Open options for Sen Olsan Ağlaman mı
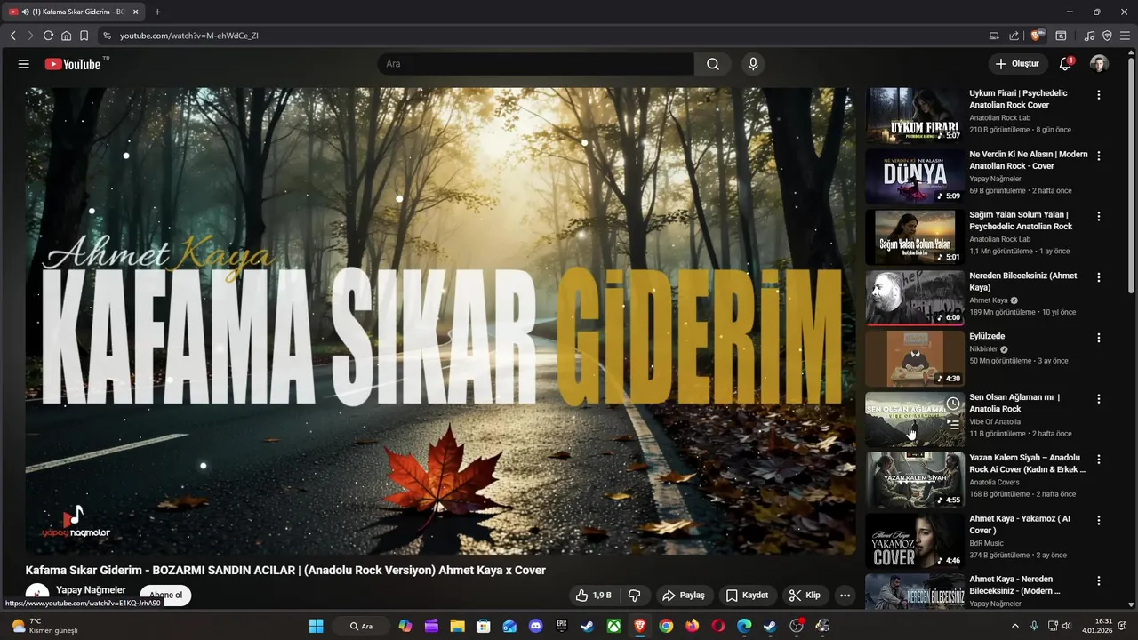Image resolution: width=1138 pixels, height=640 pixels. (1098, 399)
